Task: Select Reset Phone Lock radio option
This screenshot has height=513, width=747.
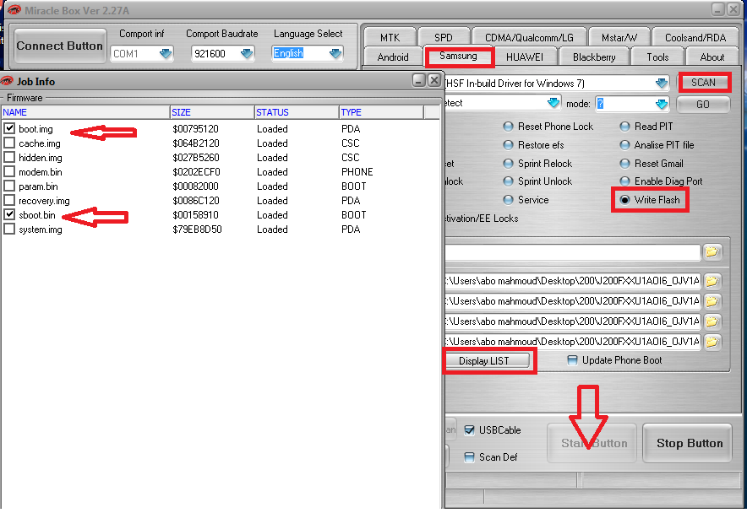Action: tap(509, 127)
